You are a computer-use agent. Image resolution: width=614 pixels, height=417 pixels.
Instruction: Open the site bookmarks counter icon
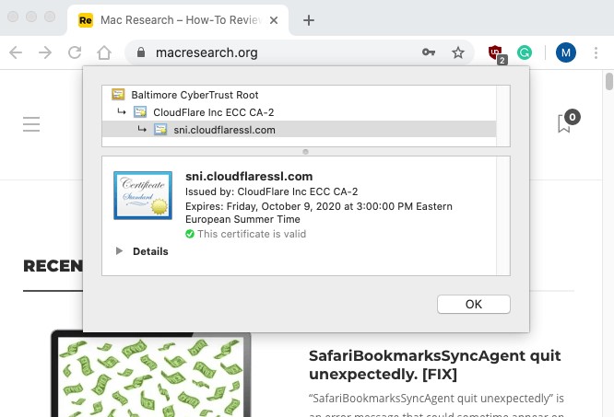[x=565, y=123]
